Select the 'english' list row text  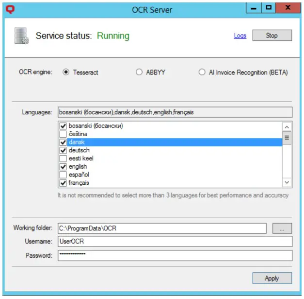pos(78,167)
